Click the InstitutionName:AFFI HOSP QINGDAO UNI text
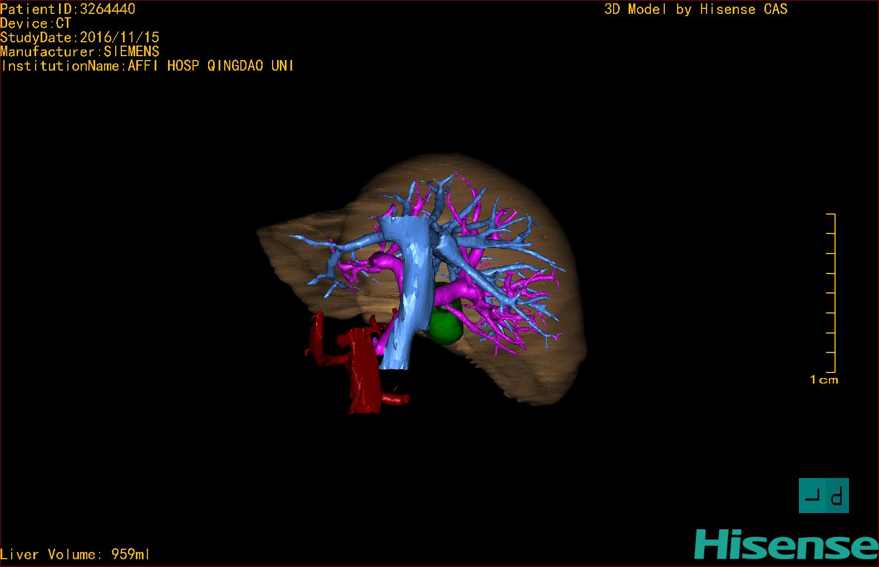Image resolution: width=879 pixels, height=567 pixels. [147, 66]
